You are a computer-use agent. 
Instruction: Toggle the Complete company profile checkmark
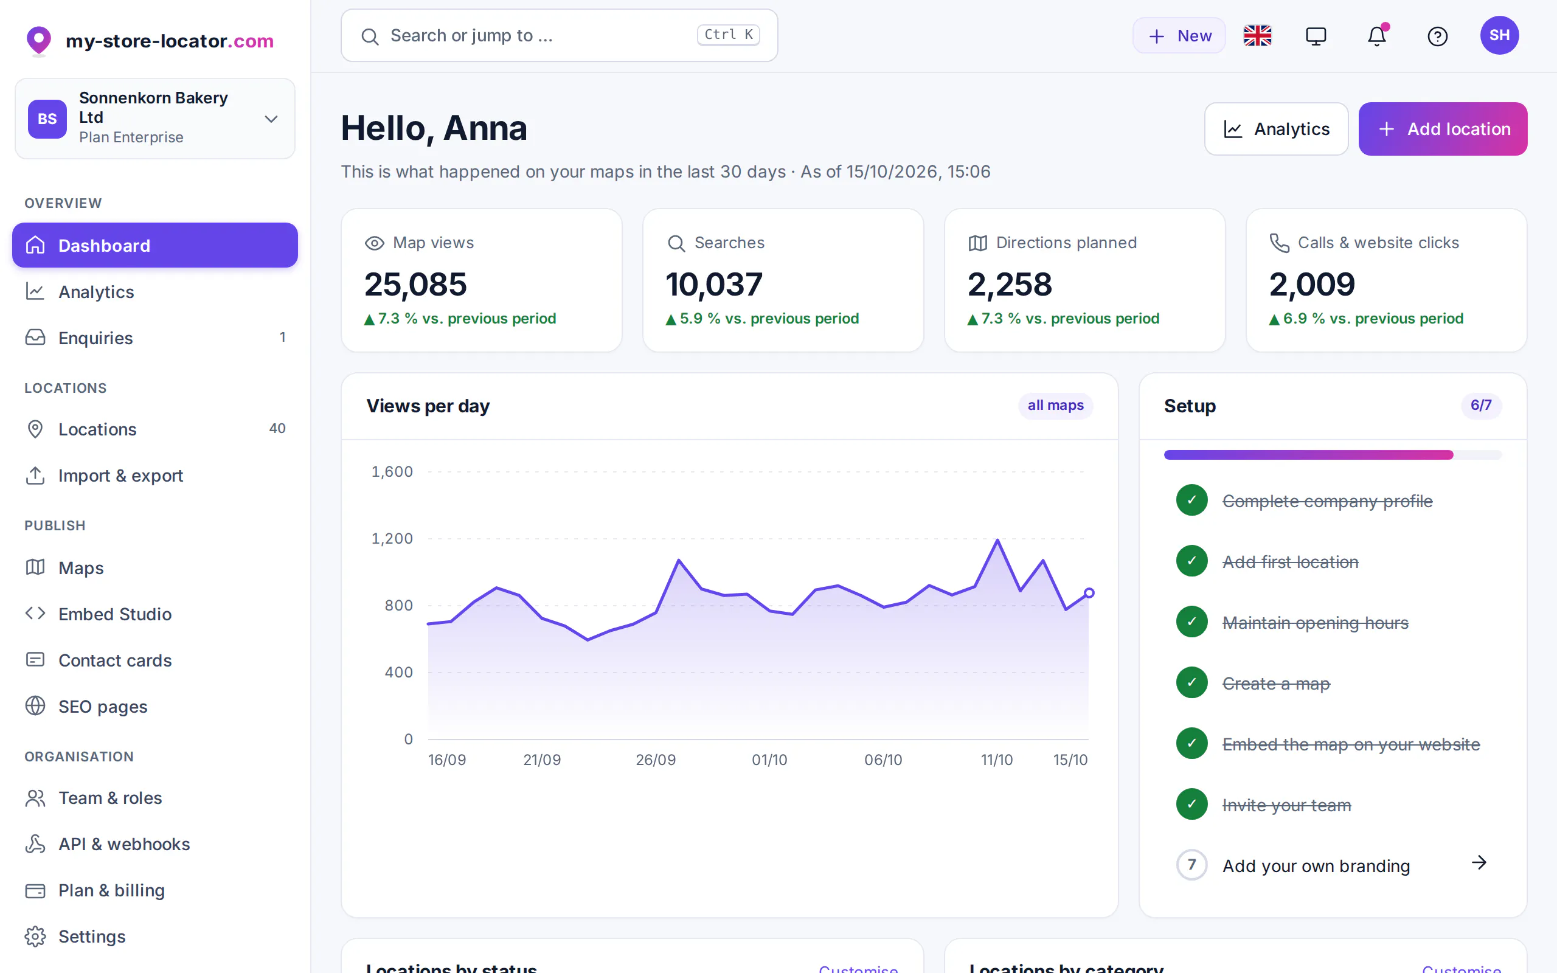coord(1191,500)
